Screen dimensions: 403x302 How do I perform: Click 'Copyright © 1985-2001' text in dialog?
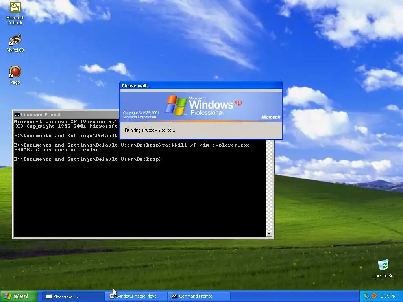point(141,113)
